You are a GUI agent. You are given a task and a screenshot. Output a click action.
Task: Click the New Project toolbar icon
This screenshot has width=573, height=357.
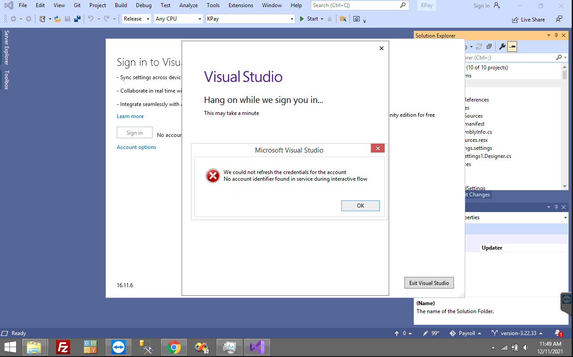click(42, 19)
